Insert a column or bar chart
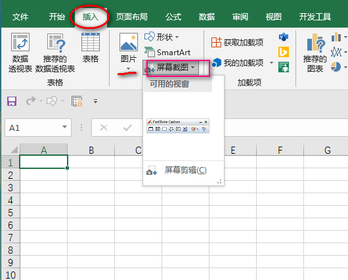The image size is (348, 280). 336,37
